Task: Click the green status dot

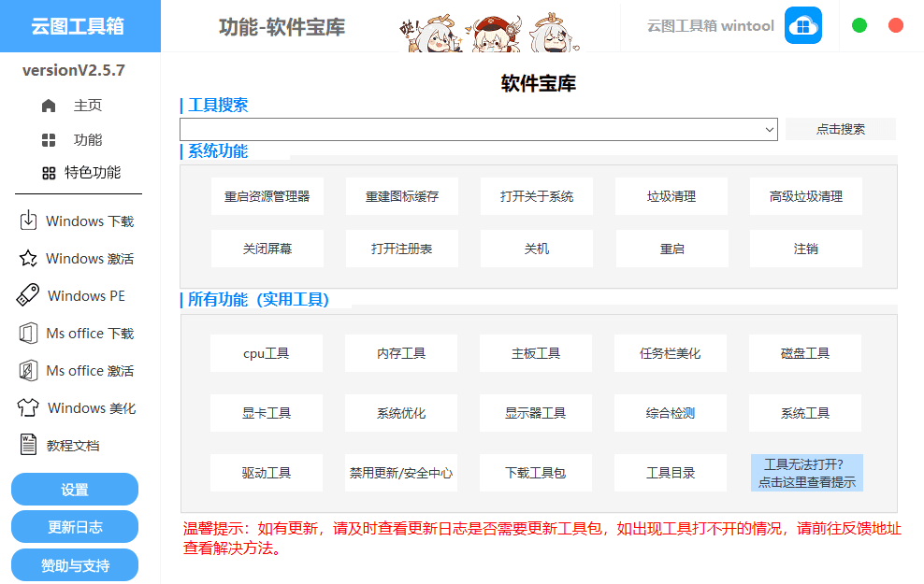Action: [859, 25]
